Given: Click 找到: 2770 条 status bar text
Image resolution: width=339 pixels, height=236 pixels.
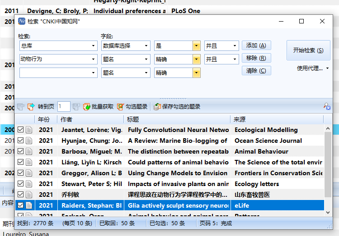Looking at the screenshot, I should click(35, 223).
